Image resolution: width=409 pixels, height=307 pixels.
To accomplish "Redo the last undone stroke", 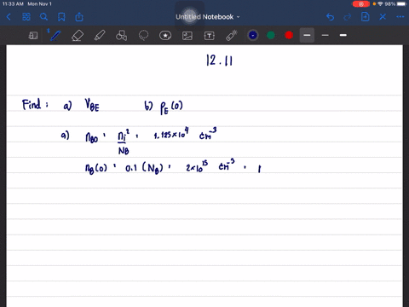I will [x=348, y=17].
